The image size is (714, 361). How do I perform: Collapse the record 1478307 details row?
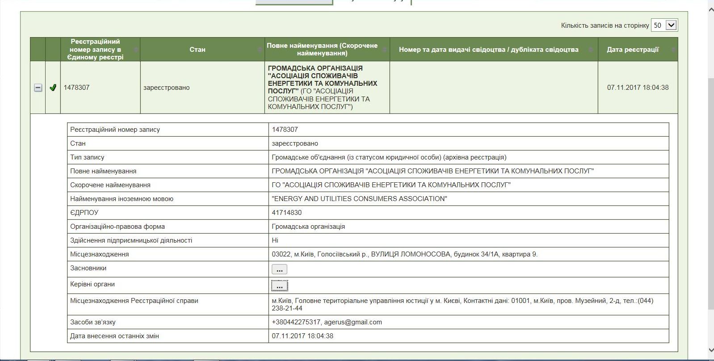pyautogui.click(x=38, y=88)
